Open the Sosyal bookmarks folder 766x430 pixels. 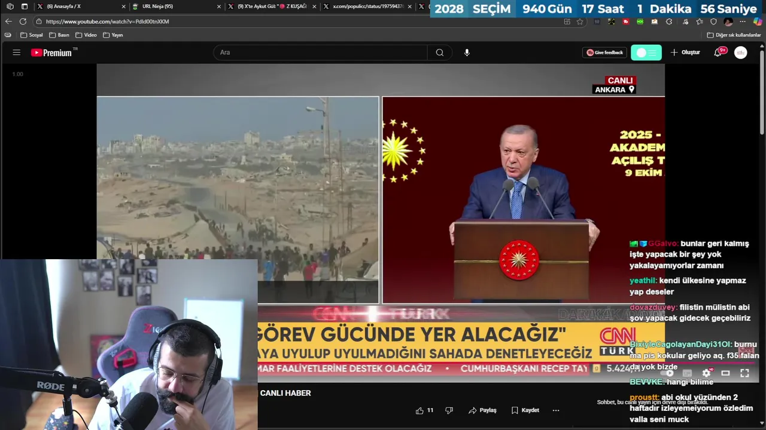pyautogui.click(x=32, y=35)
